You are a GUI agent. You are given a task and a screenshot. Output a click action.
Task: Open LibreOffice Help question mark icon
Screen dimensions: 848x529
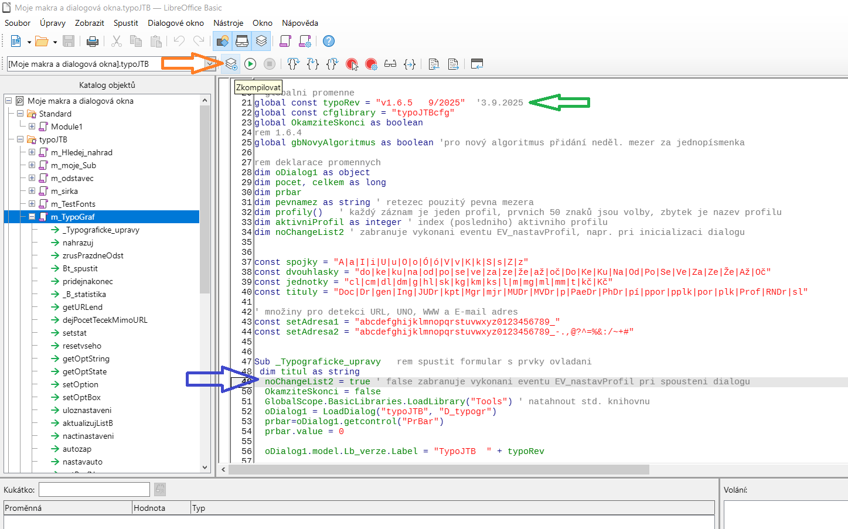(x=329, y=41)
